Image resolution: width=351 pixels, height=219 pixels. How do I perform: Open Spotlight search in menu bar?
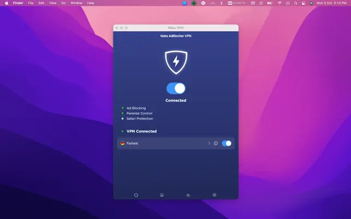tap(296, 3)
